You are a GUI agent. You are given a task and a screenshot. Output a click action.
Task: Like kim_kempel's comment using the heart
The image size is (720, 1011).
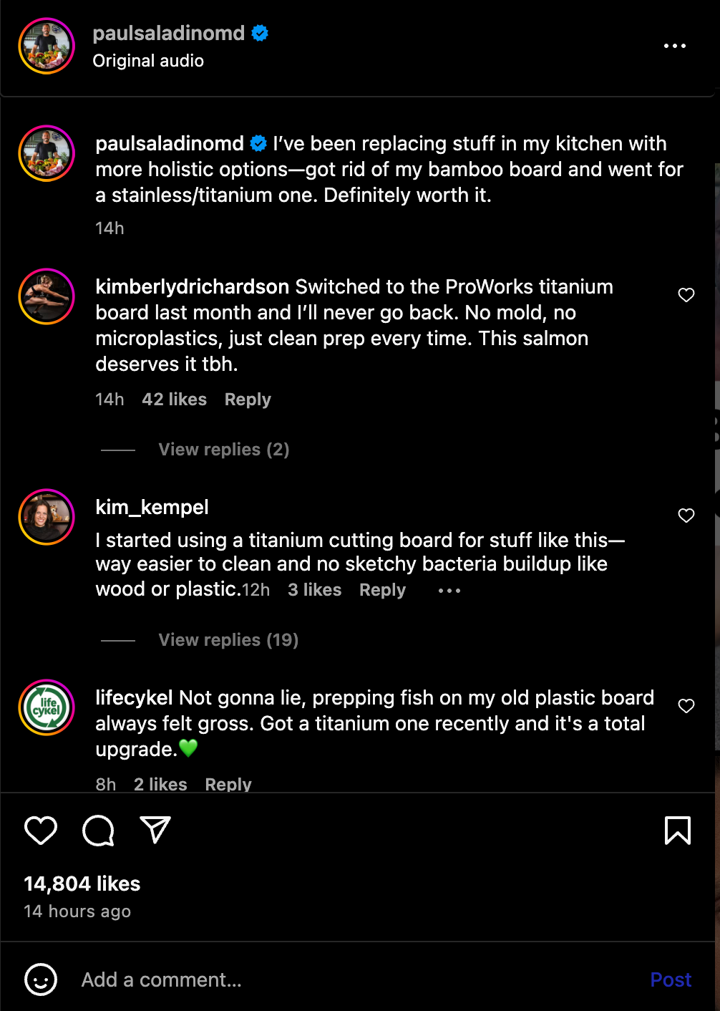tap(686, 515)
